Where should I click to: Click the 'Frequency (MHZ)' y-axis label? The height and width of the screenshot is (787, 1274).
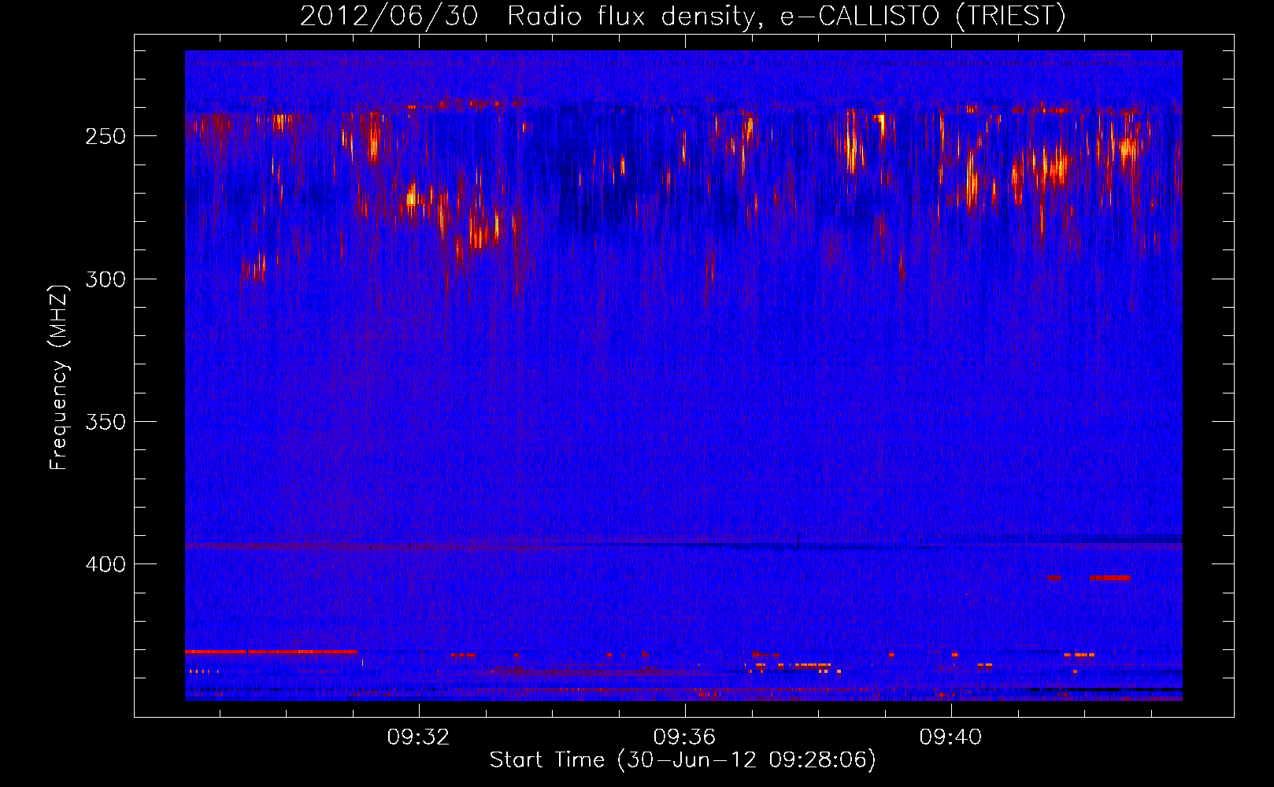(59, 378)
